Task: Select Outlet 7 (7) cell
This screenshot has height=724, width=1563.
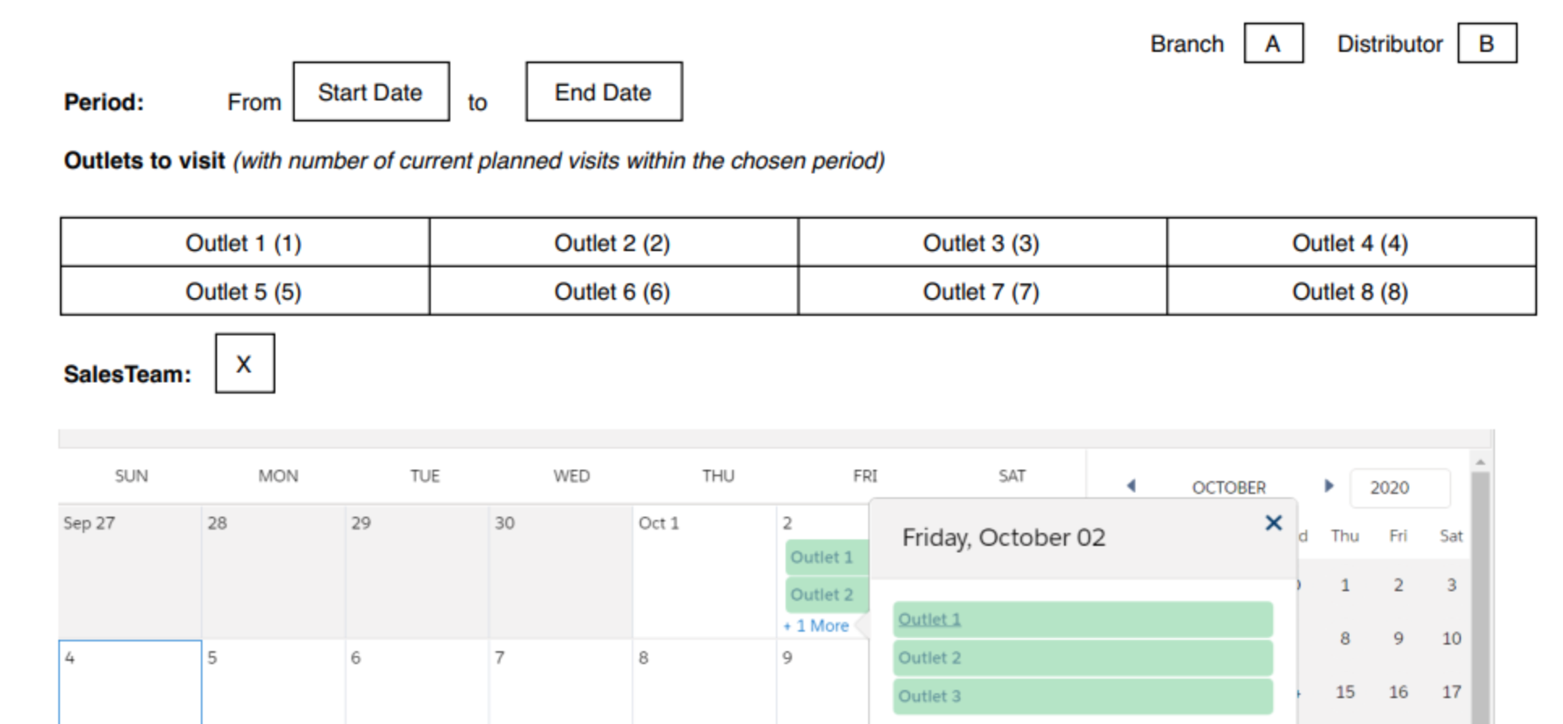Action: [x=981, y=292]
